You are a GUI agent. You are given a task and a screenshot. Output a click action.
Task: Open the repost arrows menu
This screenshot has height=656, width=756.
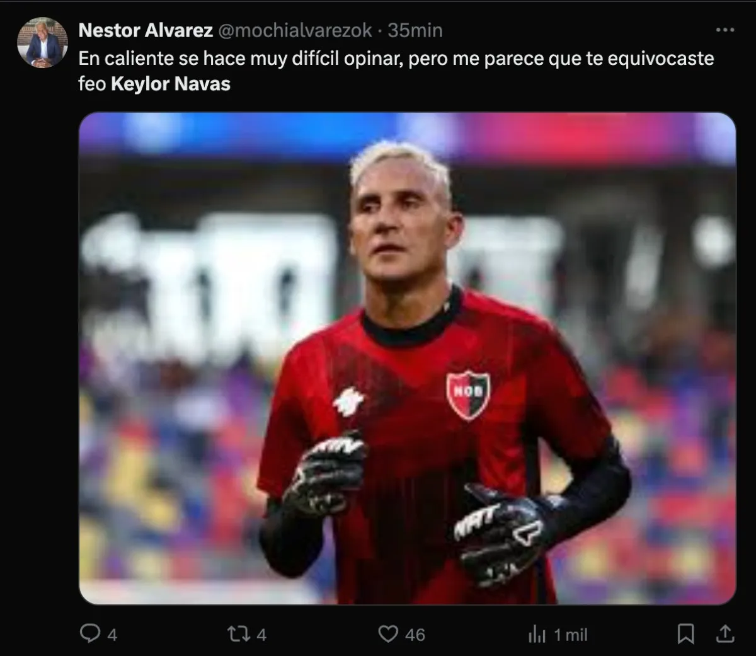[238, 633]
